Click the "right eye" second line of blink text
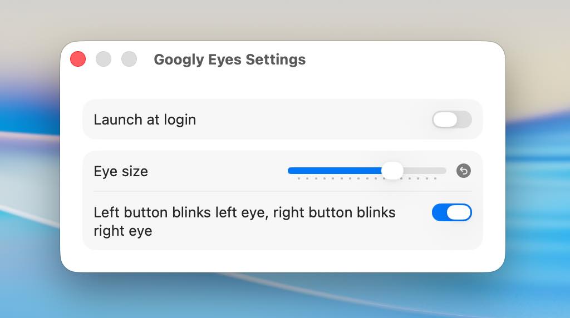 coord(122,231)
